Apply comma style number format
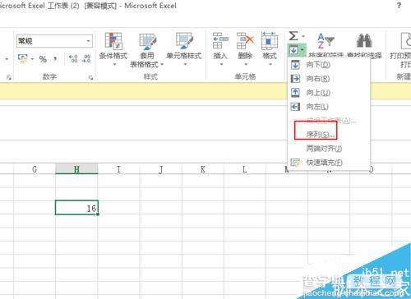Viewport: 411px width, 299px height. click(x=56, y=59)
